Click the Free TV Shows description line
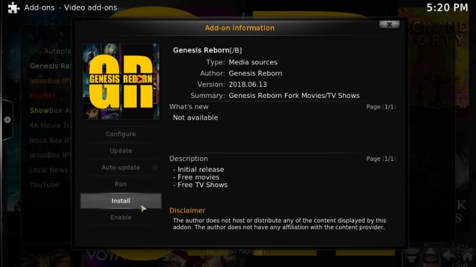The image size is (476, 267). pos(201,185)
